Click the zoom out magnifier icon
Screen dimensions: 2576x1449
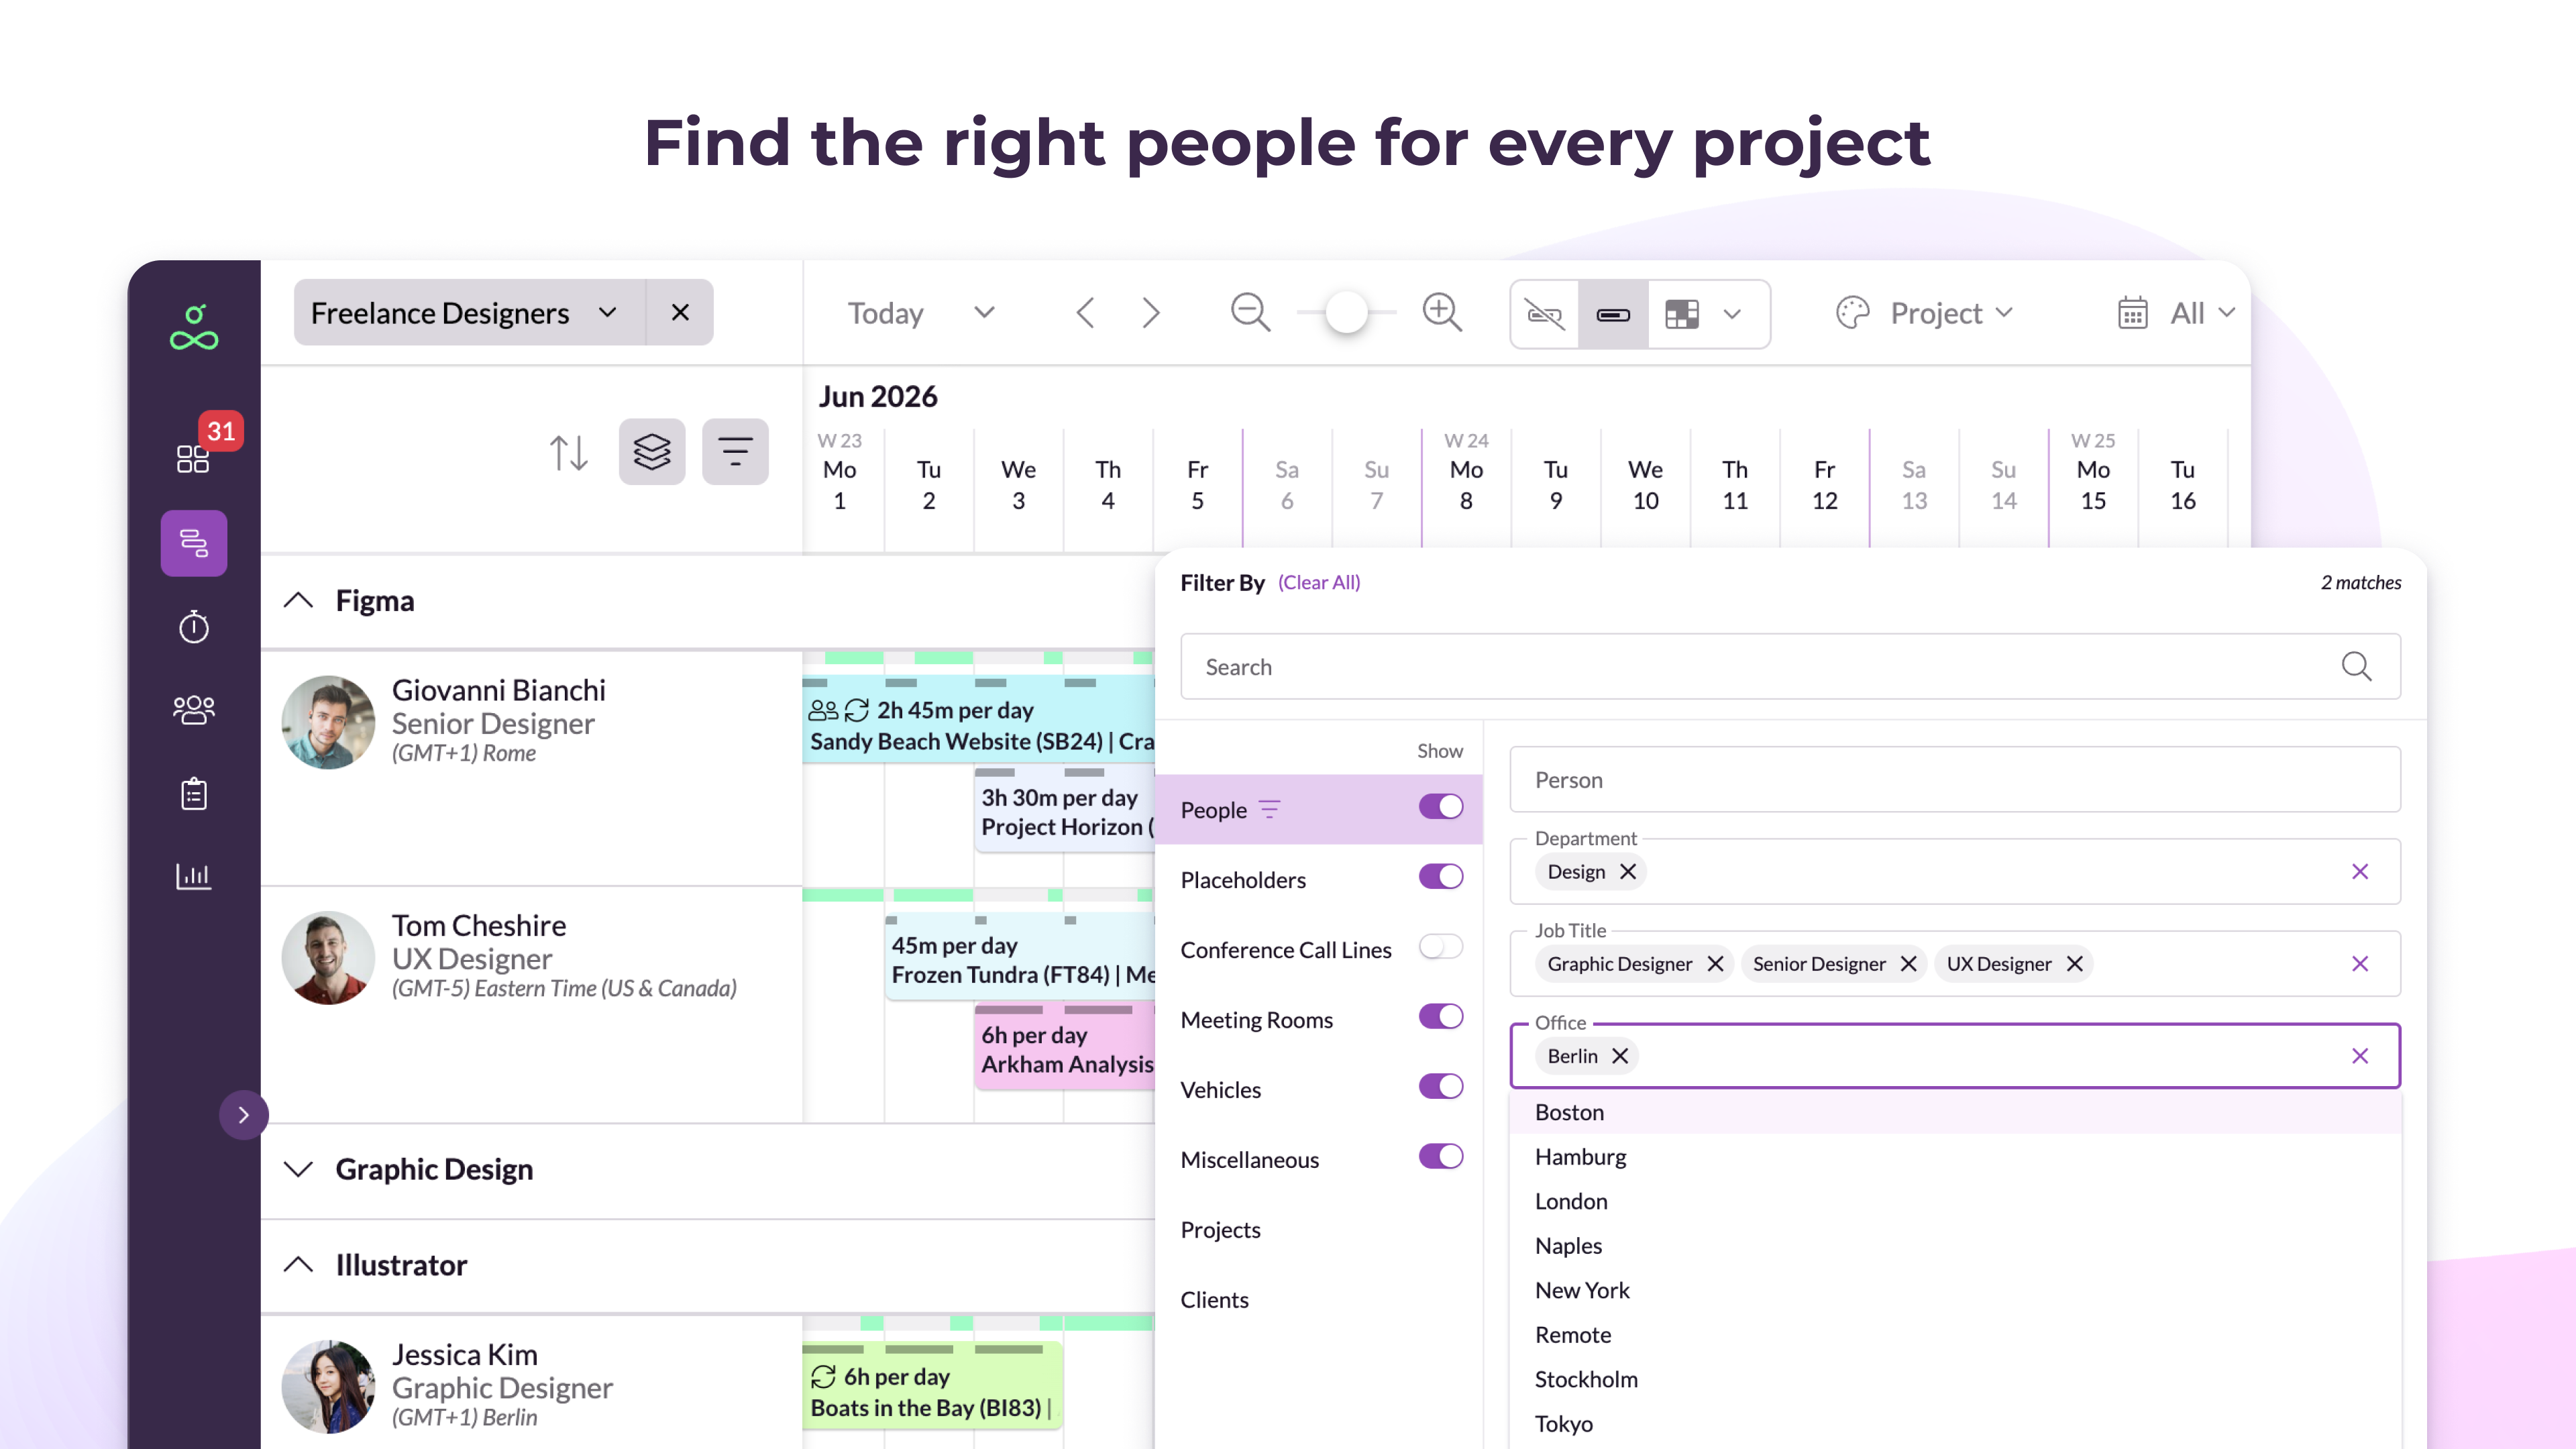pyautogui.click(x=1250, y=313)
